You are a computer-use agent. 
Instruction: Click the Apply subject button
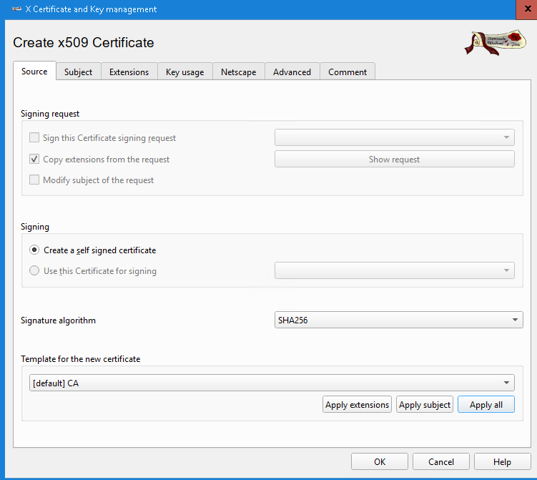point(425,405)
